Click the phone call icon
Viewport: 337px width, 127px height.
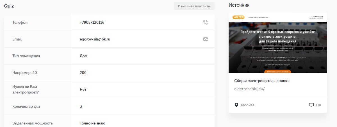[205, 22]
